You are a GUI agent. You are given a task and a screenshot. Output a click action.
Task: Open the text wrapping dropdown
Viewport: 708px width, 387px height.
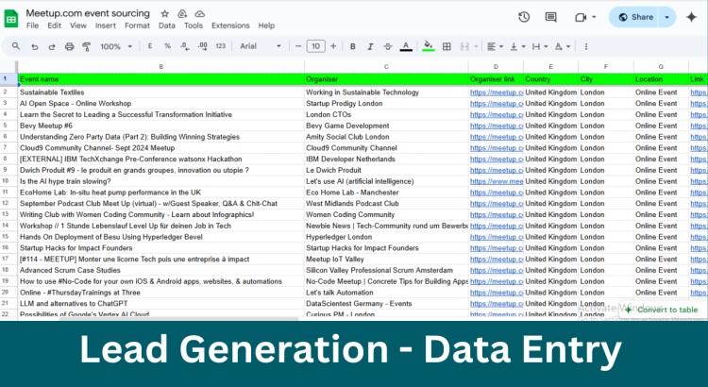coord(540,46)
